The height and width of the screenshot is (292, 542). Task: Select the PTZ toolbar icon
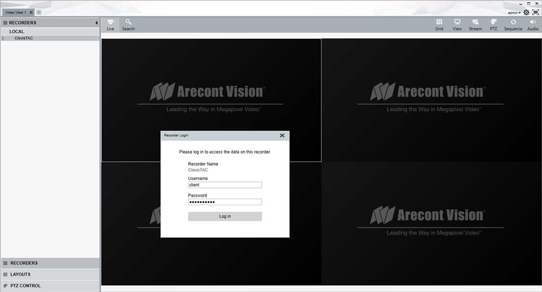coord(493,24)
